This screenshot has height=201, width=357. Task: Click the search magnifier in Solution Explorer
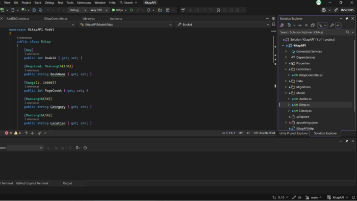[x=348, y=32]
